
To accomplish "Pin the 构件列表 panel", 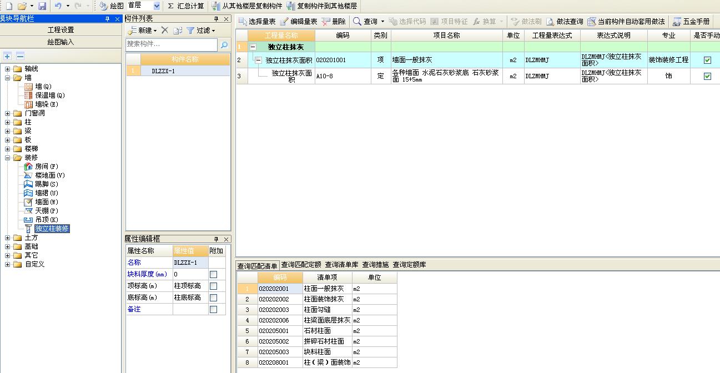I will (216, 19).
